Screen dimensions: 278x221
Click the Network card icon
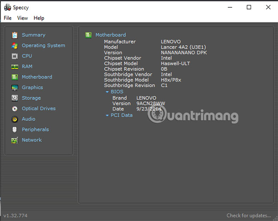pyautogui.click(x=15, y=140)
